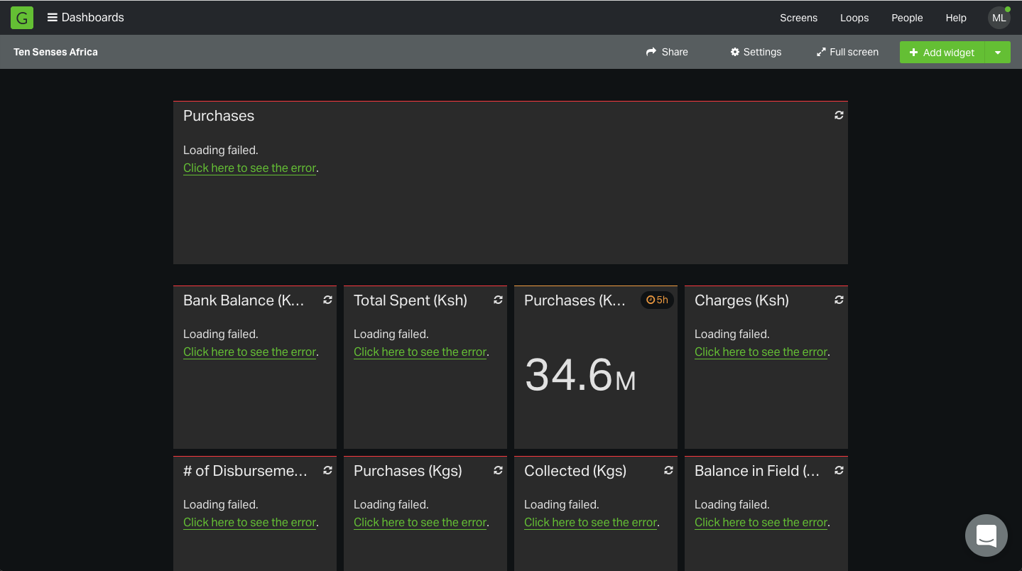Enter Full screen mode

[x=847, y=52]
